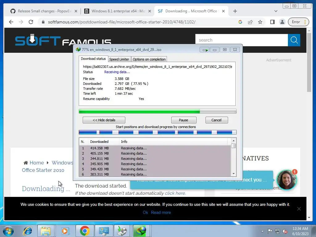Show hidden tray icons arrow
Viewport: 316px width, 237px height.
pyautogui.click(x=262, y=231)
